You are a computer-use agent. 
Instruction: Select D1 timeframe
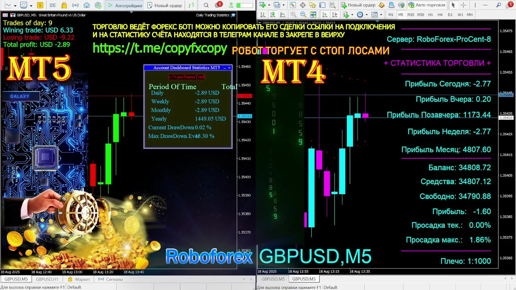click(x=450, y=14)
